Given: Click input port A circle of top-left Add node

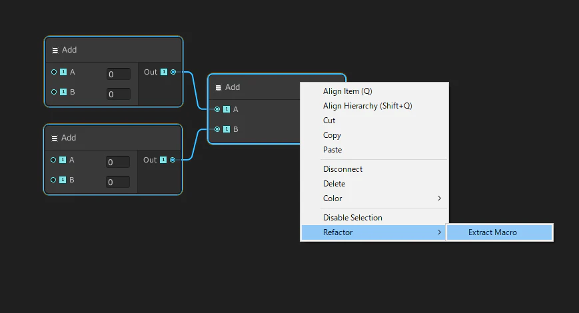Looking at the screenshot, I should [x=54, y=72].
